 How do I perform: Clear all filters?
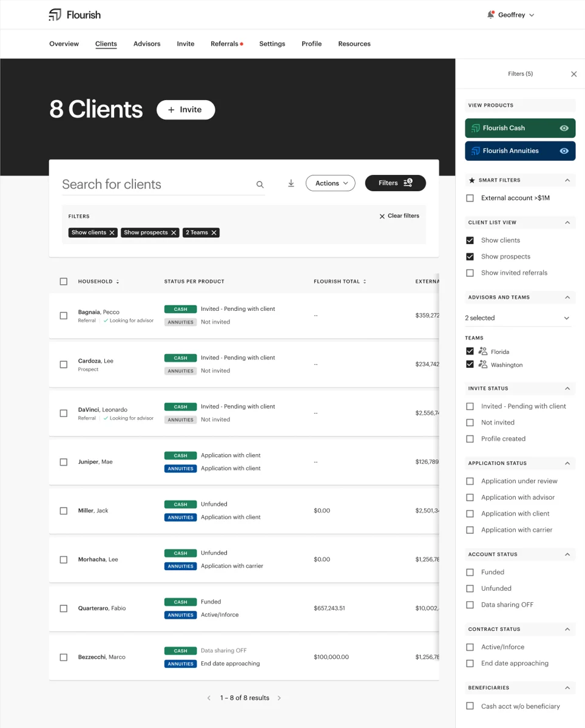pos(399,216)
